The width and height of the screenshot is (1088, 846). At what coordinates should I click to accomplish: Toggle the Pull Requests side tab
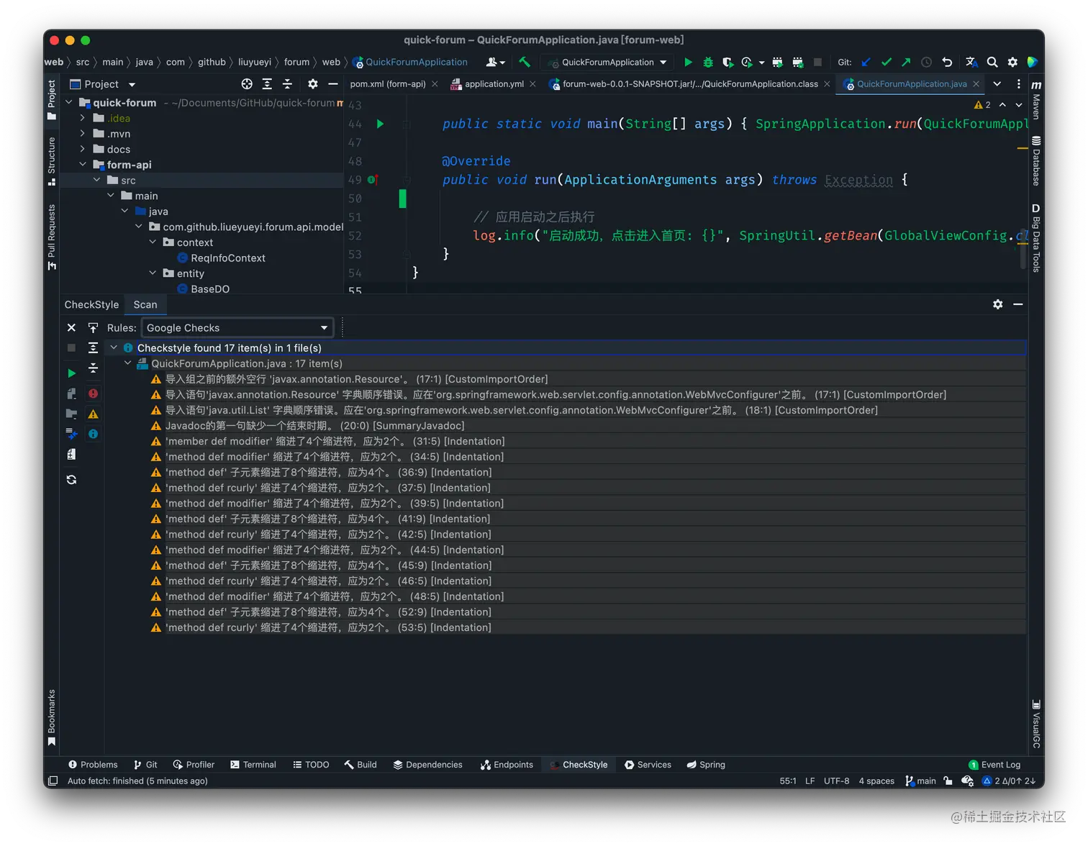click(x=51, y=237)
